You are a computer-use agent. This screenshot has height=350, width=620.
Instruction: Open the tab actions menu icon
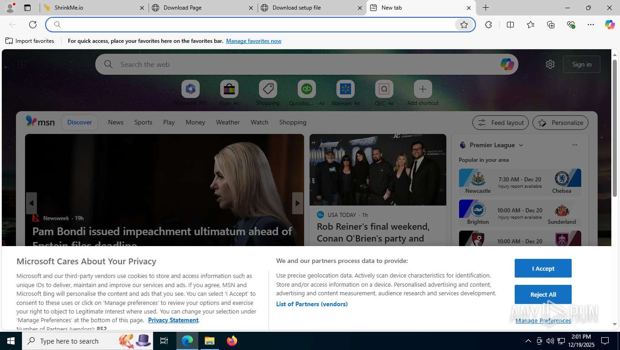[x=27, y=8]
